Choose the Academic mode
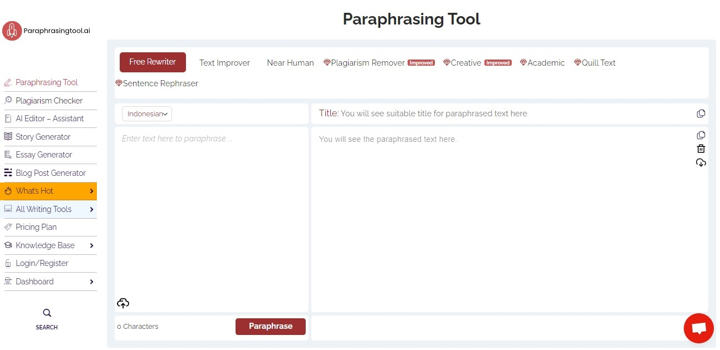 (x=546, y=63)
